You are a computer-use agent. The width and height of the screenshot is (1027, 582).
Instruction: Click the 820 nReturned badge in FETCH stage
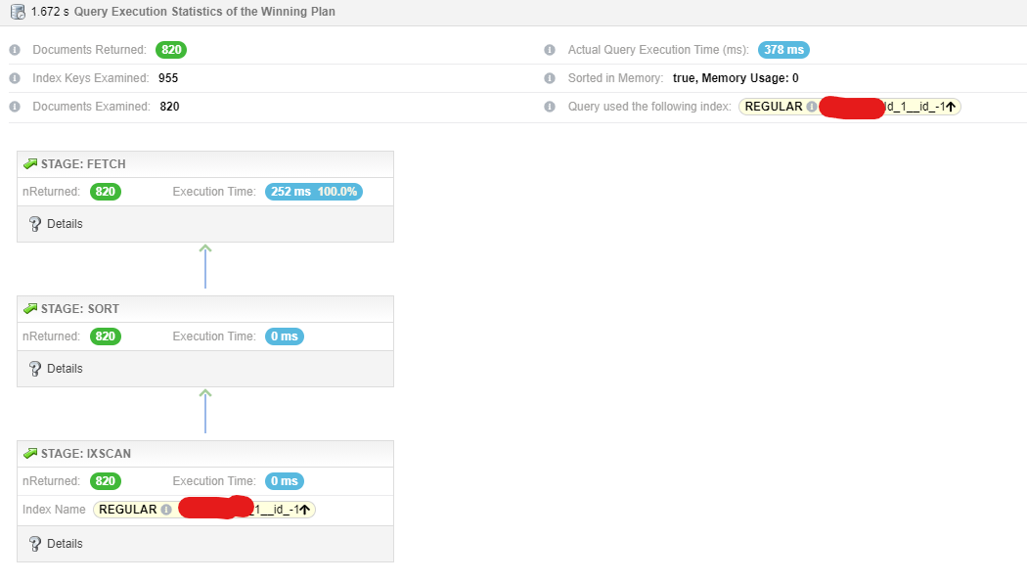click(106, 192)
